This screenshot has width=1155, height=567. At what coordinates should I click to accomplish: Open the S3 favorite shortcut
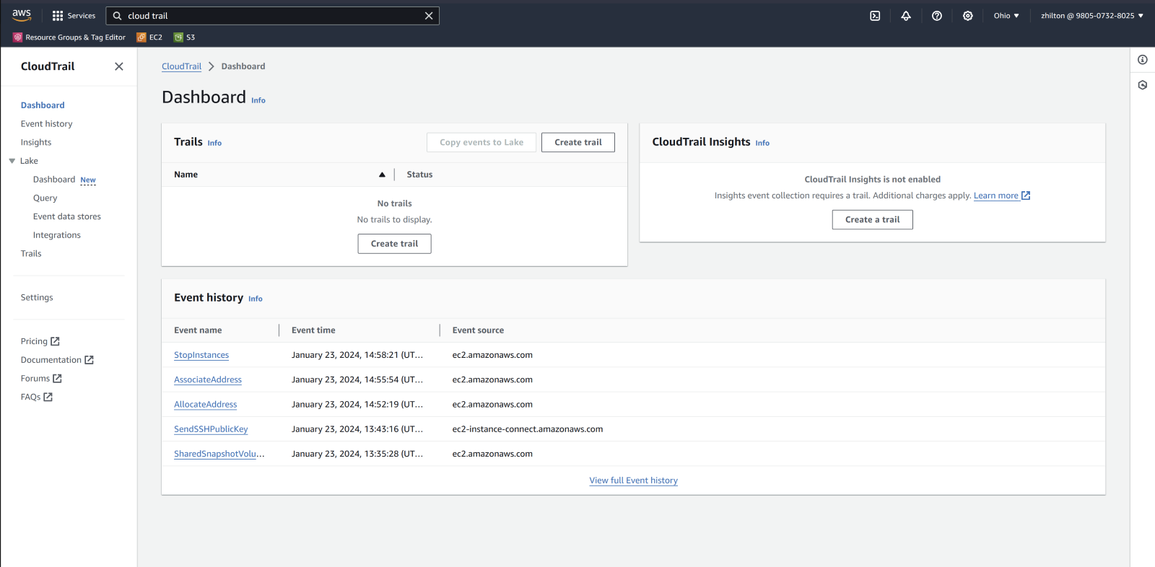click(184, 38)
